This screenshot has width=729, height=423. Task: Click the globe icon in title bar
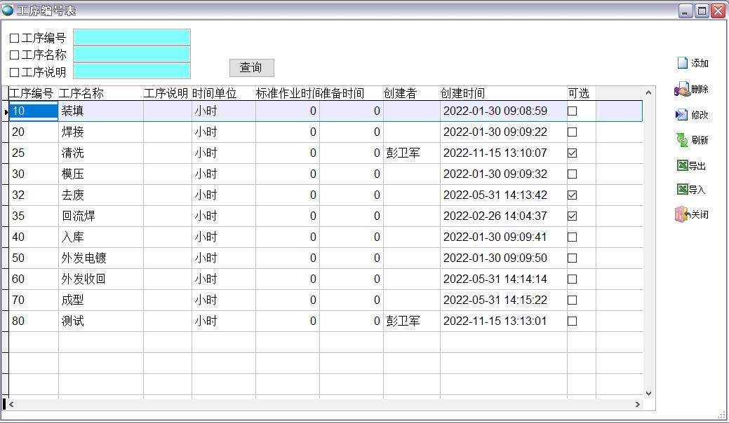click(x=8, y=11)
